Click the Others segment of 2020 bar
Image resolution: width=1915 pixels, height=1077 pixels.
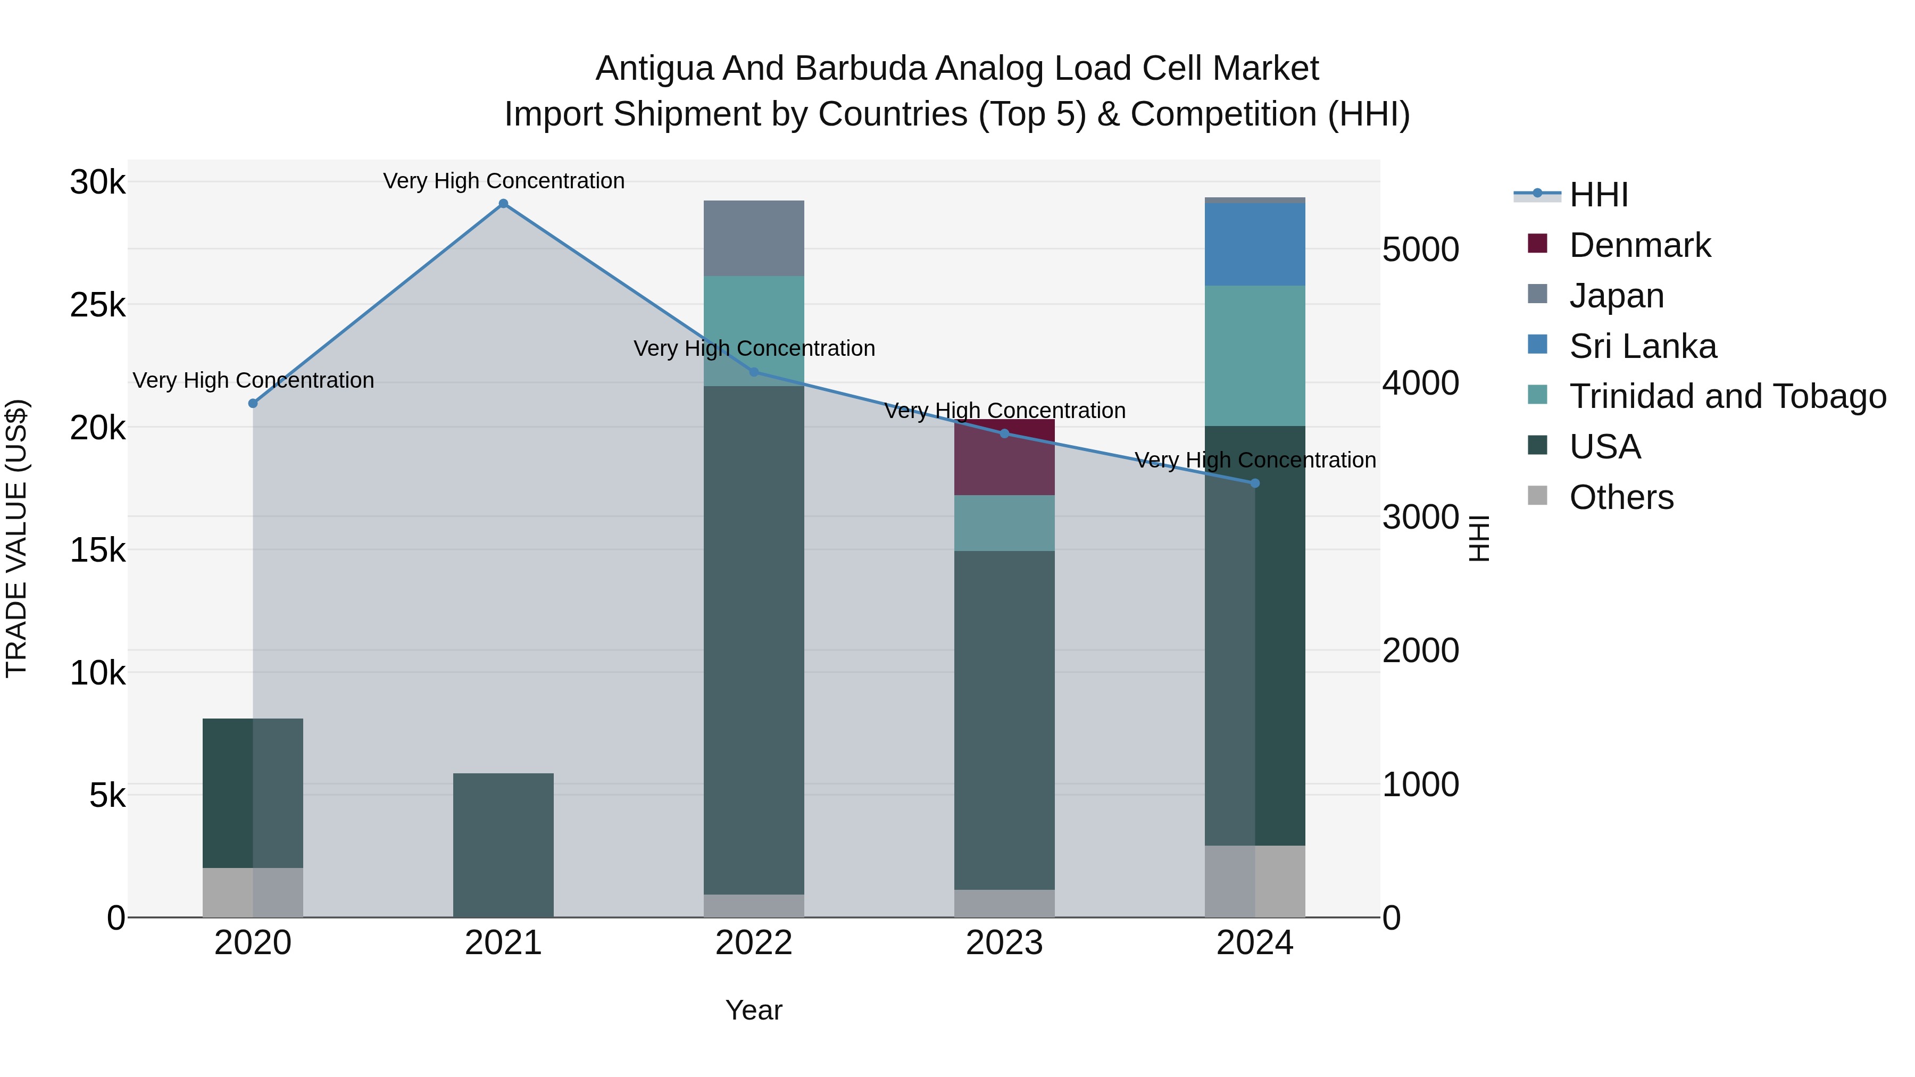pos(253,892)
